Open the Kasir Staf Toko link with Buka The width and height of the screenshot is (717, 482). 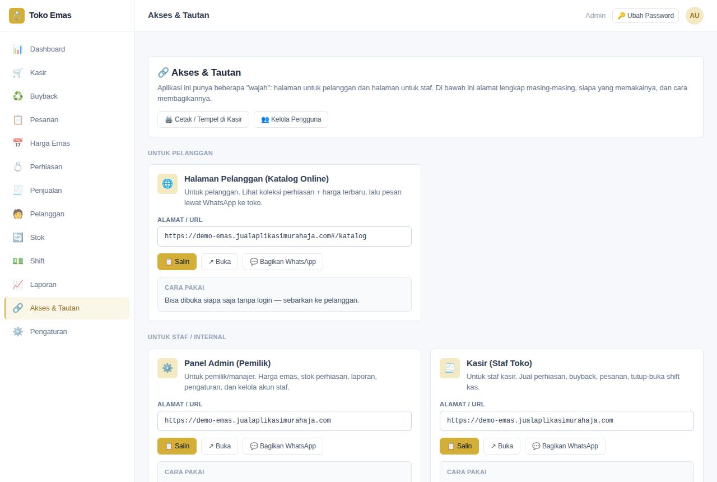point(502,446)
